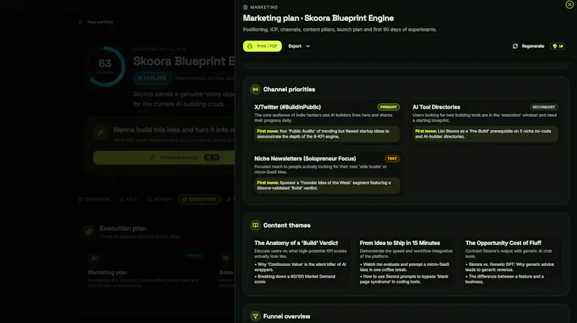Screen dimensions: 577x323
Task: Click the EXPLORE badge in background page
Action: click(x=152, y=78)
